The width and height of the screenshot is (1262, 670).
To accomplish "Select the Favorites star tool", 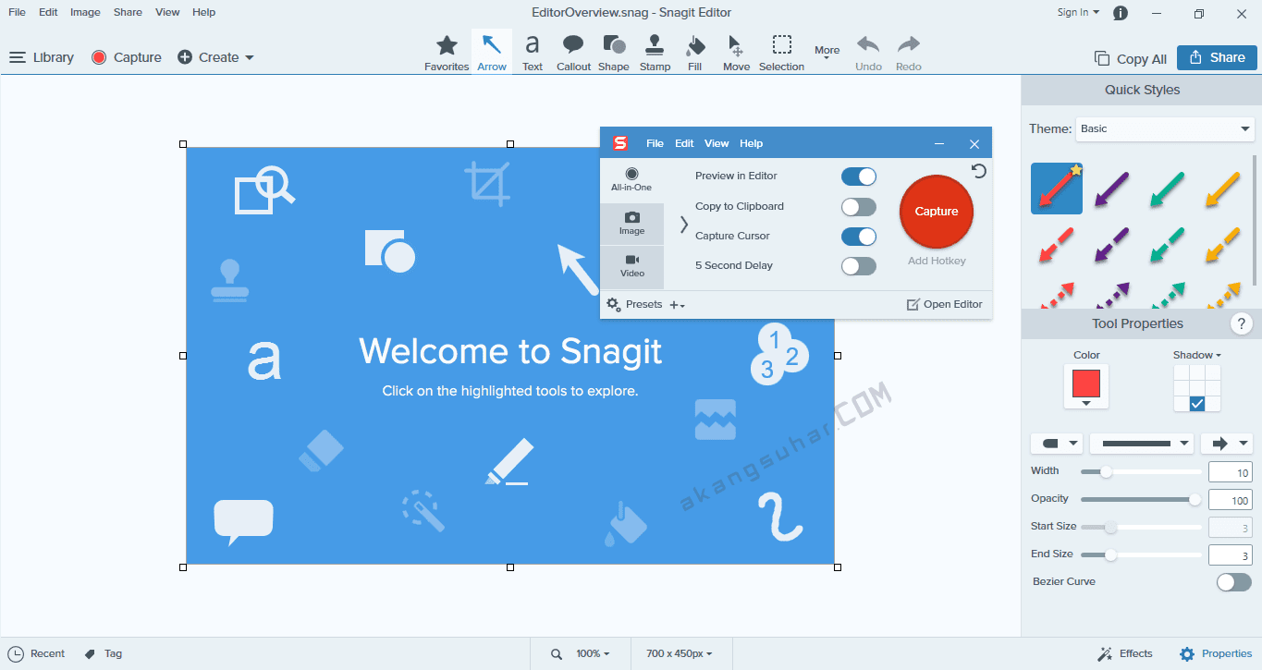I will [x=447, y=53].
